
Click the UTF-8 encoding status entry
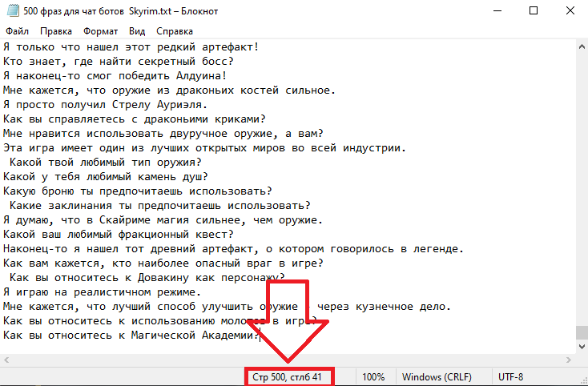point(510,376)
